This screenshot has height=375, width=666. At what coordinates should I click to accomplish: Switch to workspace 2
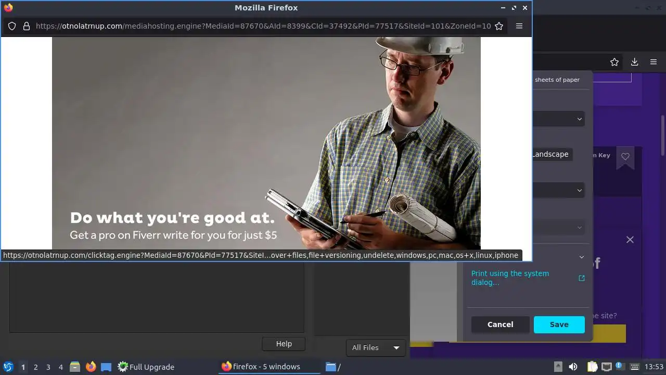[x=35, y=367]
